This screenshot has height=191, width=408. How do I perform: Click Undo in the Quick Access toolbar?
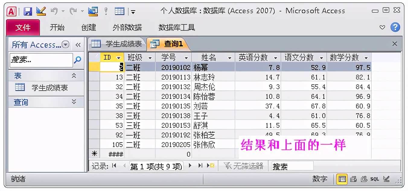[x=54, y=11]
